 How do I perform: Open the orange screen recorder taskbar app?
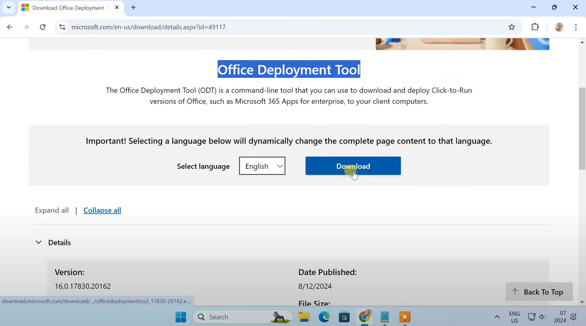pos(405,317)
